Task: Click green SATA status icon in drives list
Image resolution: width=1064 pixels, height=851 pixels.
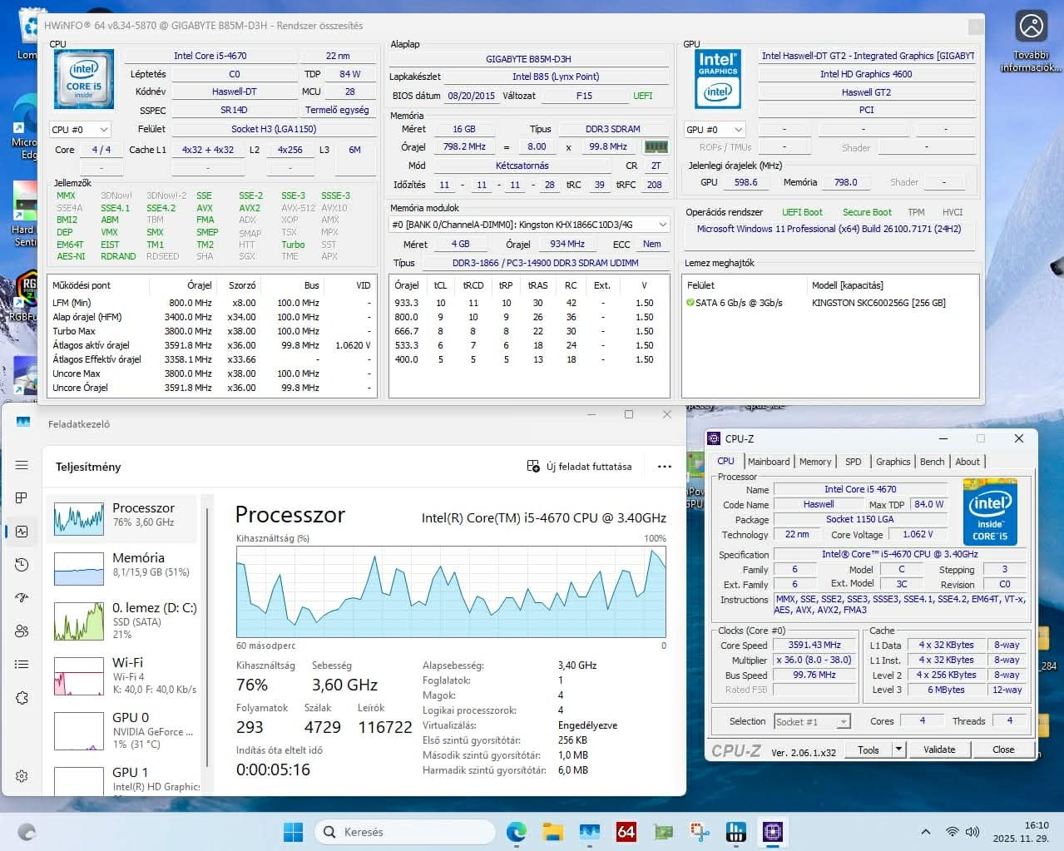Action: pos(690,303)
